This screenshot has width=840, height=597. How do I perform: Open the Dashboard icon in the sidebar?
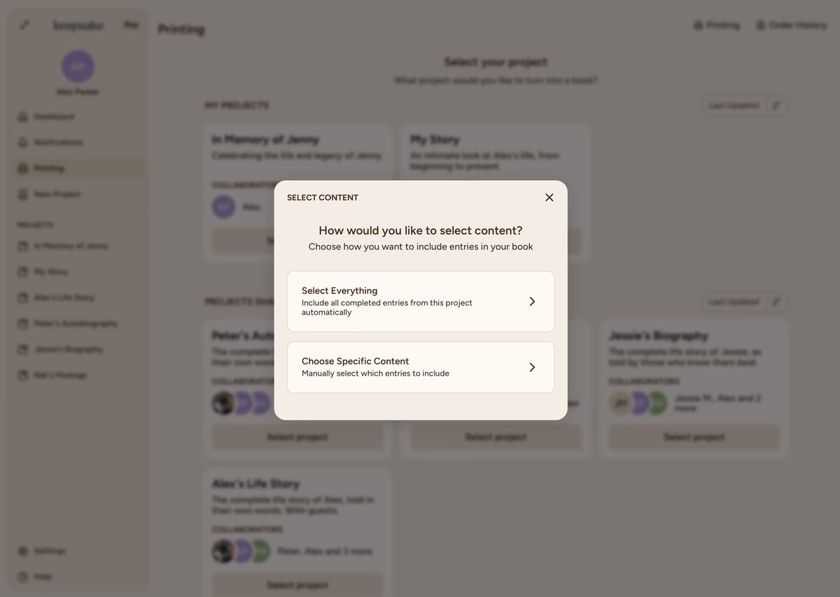pyautogui.click(x=23, y=117)
